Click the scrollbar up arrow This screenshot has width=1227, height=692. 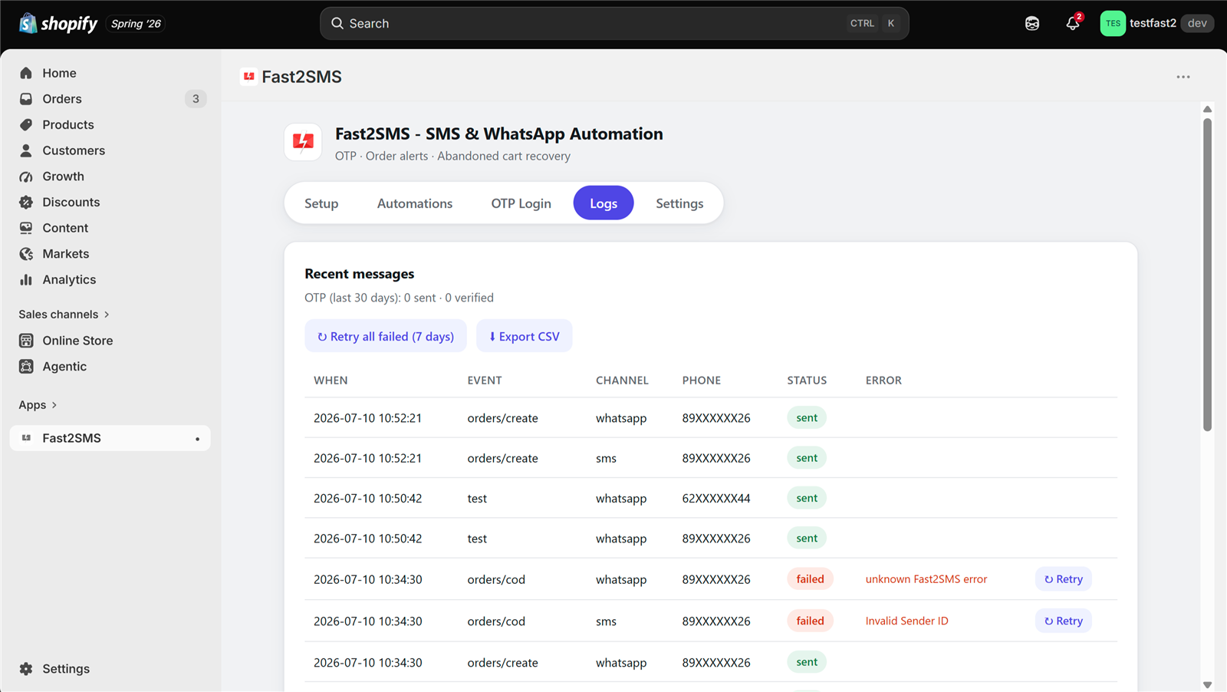1207,109
